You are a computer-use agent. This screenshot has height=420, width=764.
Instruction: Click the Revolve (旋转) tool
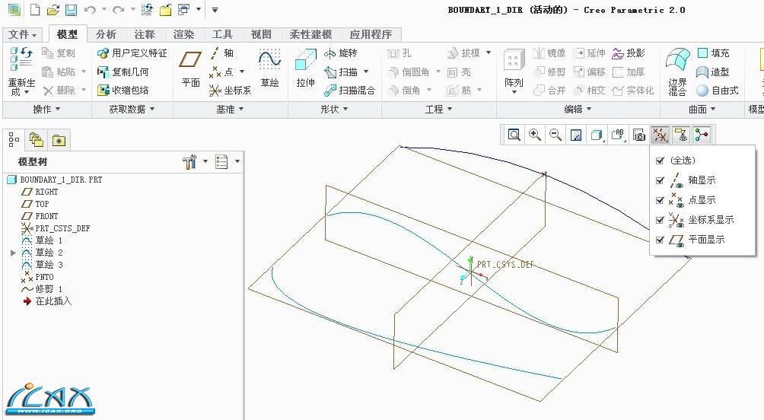pos(341,53)
